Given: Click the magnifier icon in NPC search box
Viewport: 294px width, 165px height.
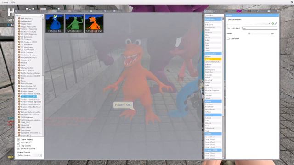Looking at the screenshot, I should pos(43,15).
